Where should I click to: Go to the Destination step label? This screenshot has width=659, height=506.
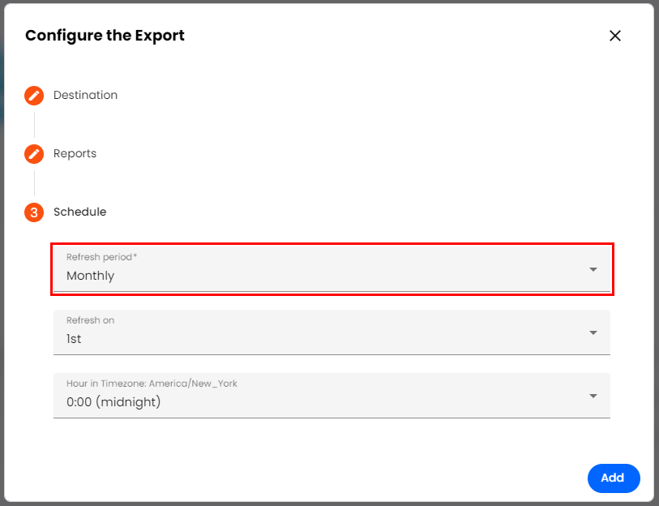[x=85, y=96]
